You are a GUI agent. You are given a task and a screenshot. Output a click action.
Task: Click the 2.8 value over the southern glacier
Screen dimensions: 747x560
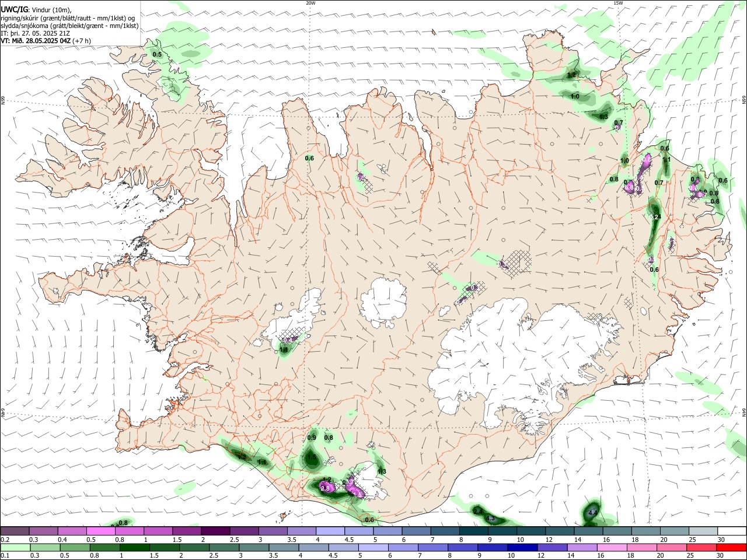click(x=326, y=488)
